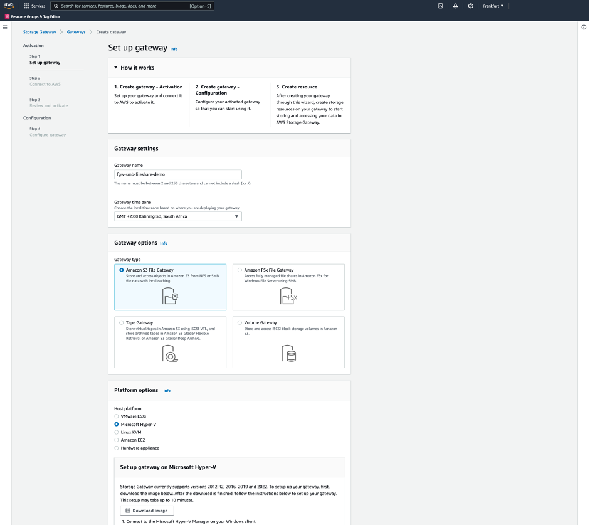This screenshot has width=590, height=525.
Task: Open the Gateway time zone dropdown
Action: (177, 216)
